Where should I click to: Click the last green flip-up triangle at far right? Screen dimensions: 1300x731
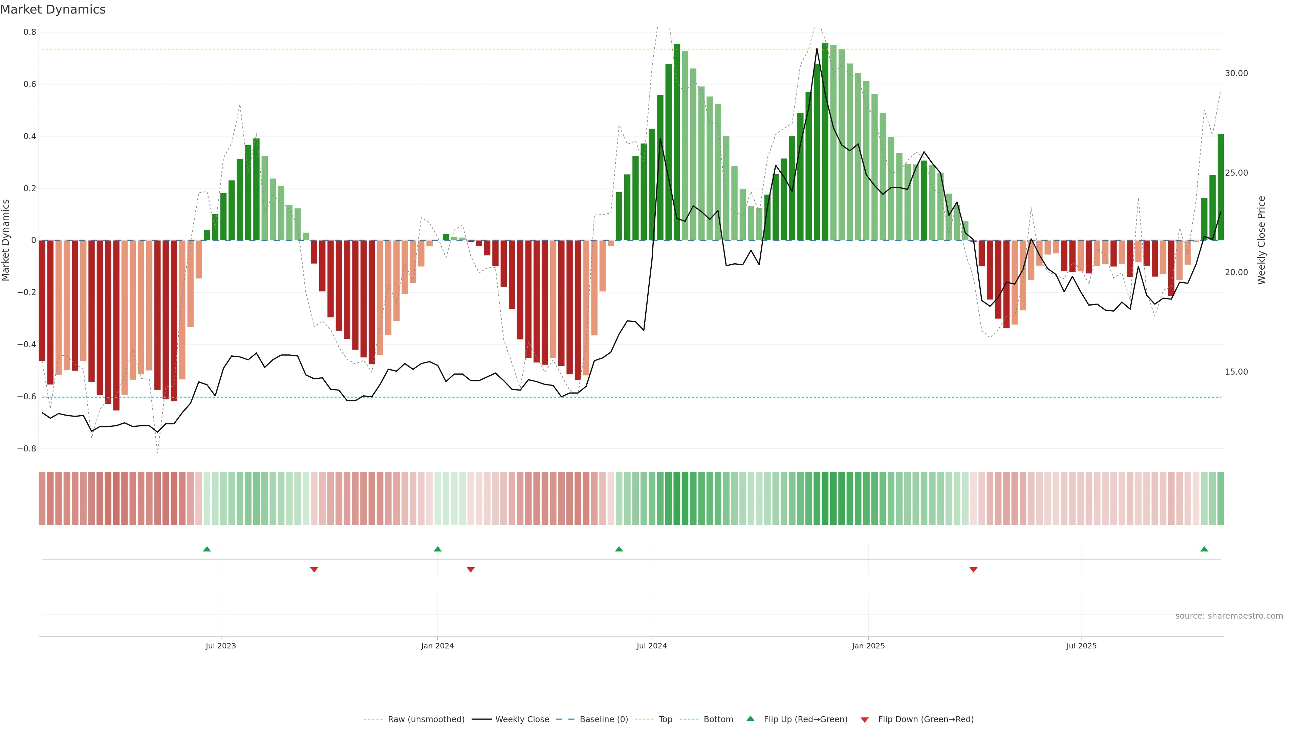1204,549
